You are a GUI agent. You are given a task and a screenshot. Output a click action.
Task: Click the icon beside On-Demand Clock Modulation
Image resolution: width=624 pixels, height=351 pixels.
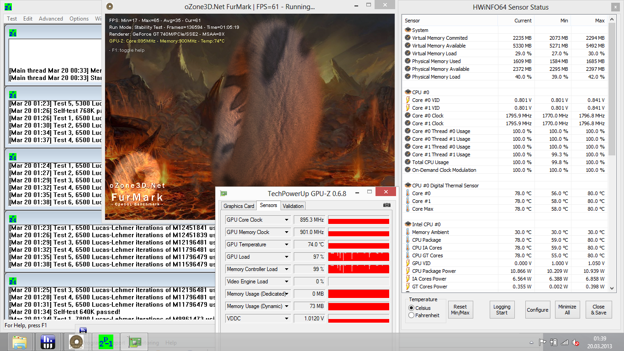tap(408, 170)
